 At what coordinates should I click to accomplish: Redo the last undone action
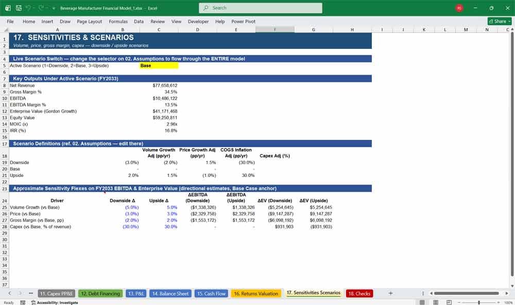tap(41, 8)
